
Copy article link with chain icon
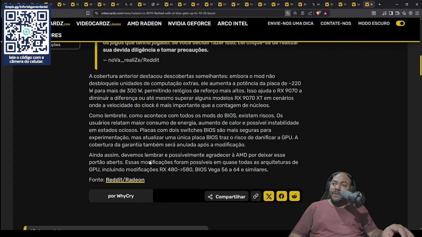click(256, 197)
